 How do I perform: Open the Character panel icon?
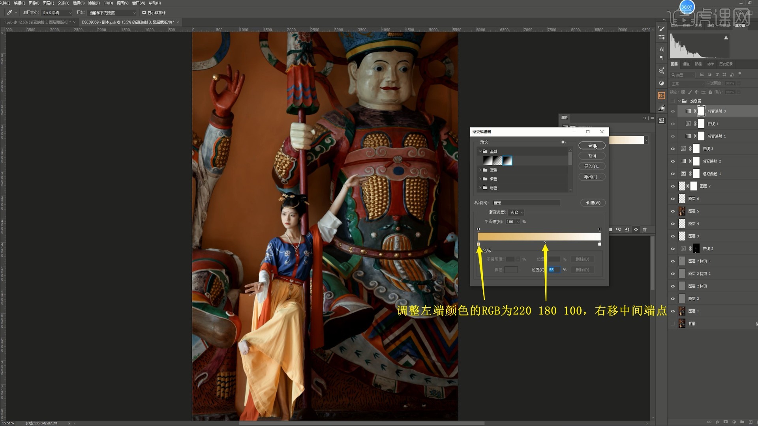pyautogui.click(x=662, y=49)
